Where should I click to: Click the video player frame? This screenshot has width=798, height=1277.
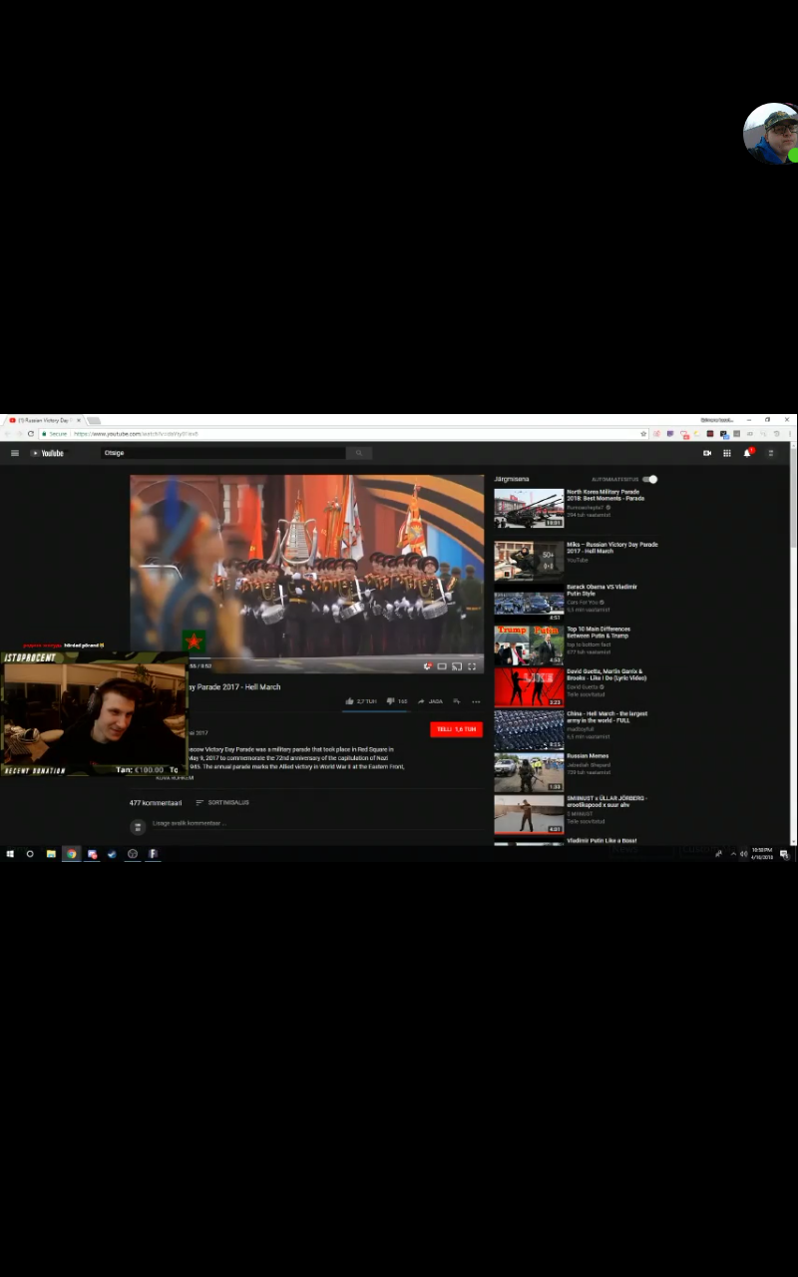[307, 575]
